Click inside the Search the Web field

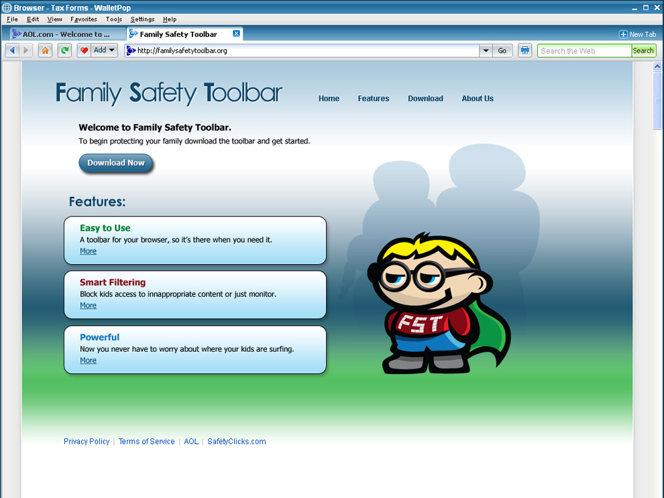(x=584, y=50)
